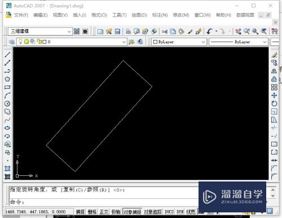Toggle 正交 ortho mode in status bar

[104, 212]
